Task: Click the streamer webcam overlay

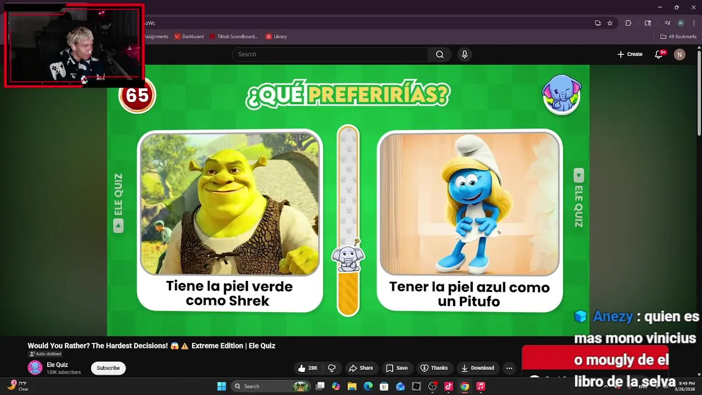Action: [74, 46]
